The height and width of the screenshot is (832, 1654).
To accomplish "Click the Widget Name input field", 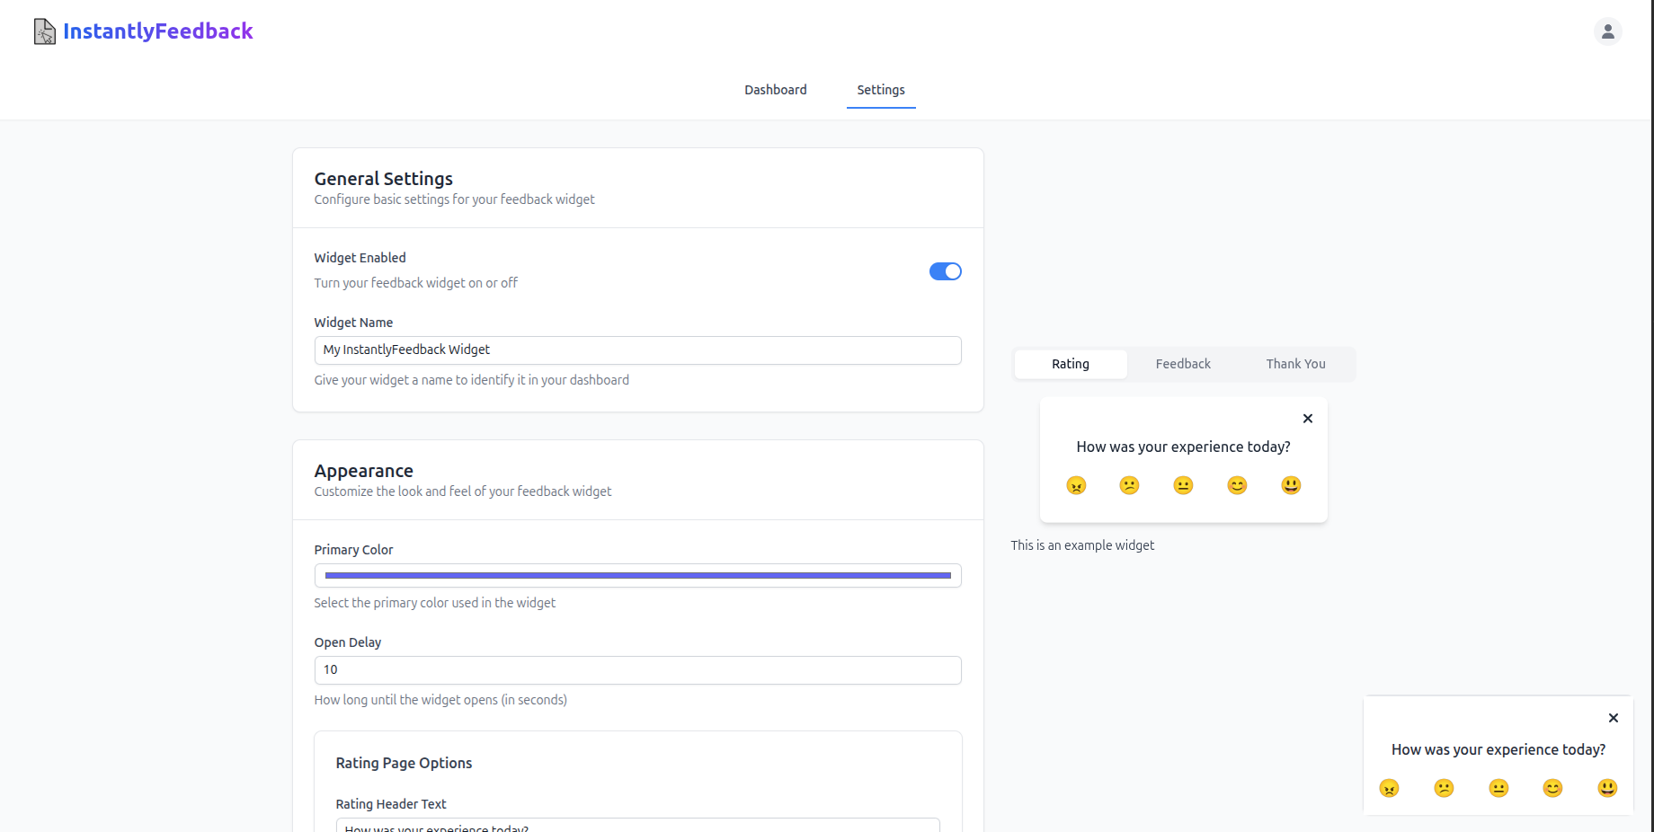I will 637,350.
